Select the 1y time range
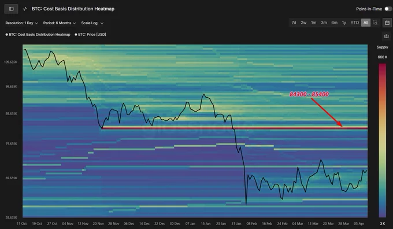This screenshot has width=393, height=229. tap(344, 23)
